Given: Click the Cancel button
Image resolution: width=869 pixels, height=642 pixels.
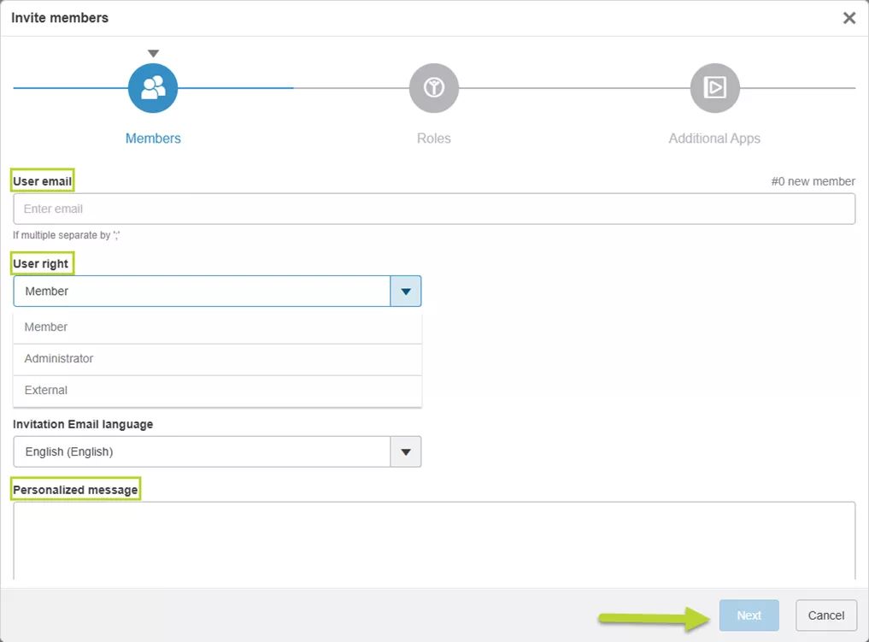Looking at the screenshot, I should (x=825, y=615).
